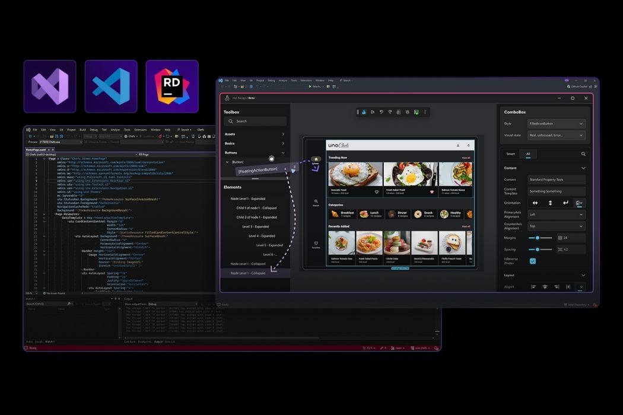Click the Redo arrow in design toolbar
This screenshot has width=623, height=415.
click(390, 112)
